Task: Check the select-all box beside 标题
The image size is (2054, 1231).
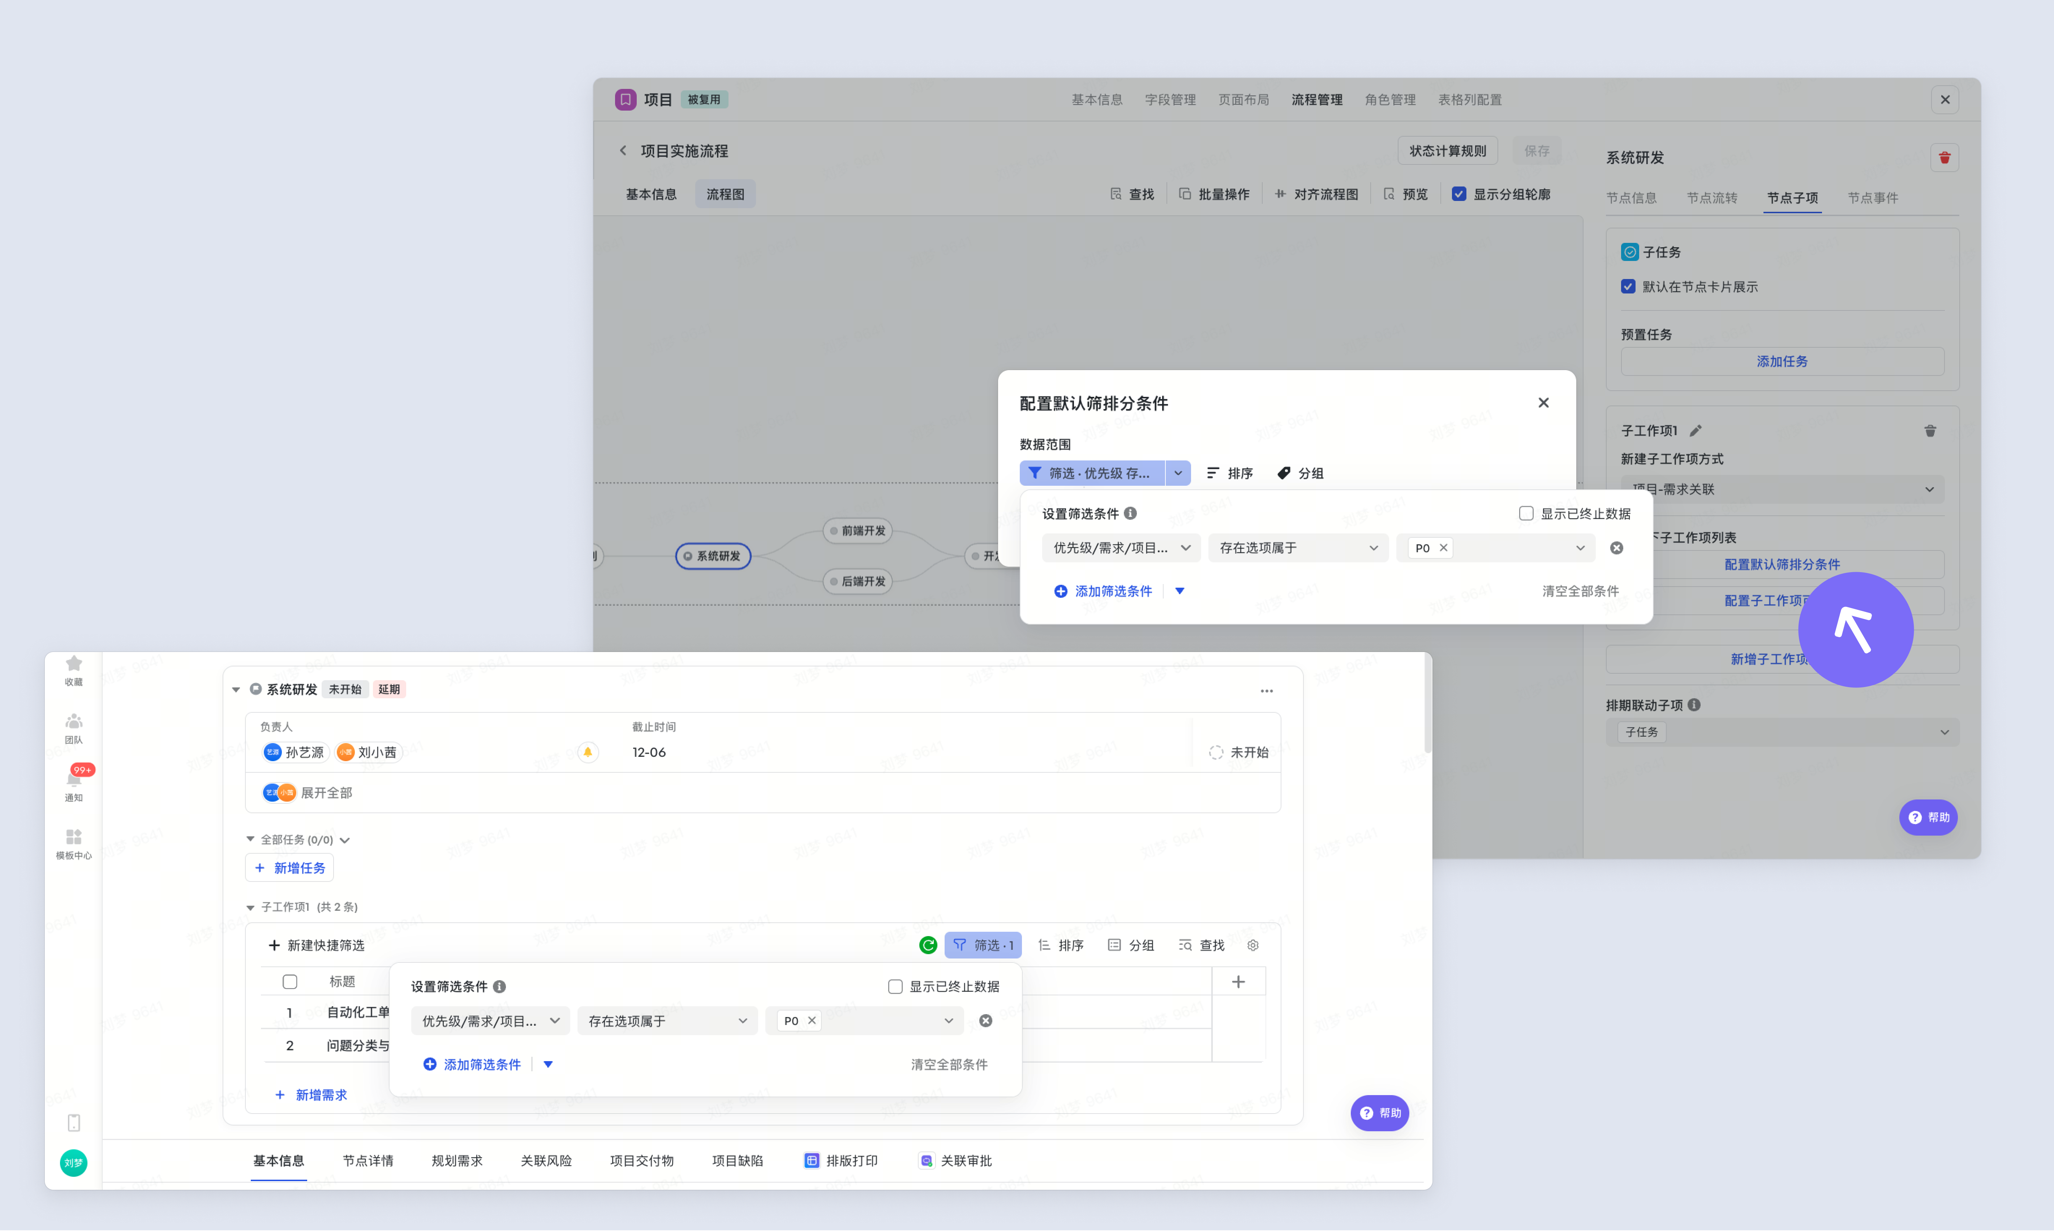Action: click(x=289, y=981)
